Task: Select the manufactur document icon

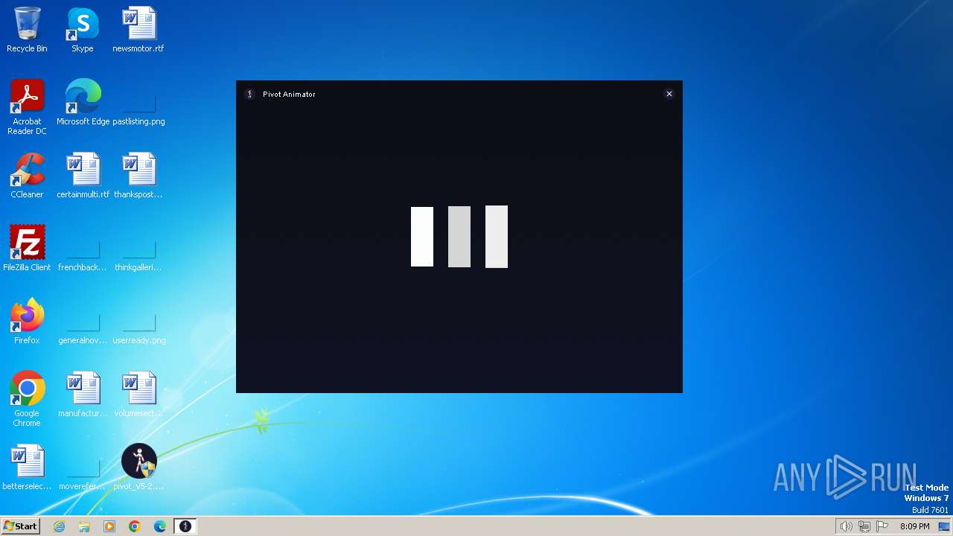Action: pyautogui.click(x=83, y=395)
